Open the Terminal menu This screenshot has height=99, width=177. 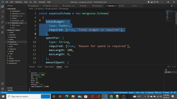point(42,2)
